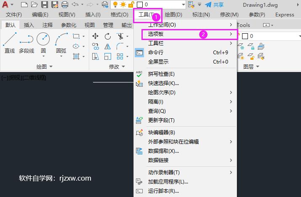Open the Edit (编辑) menu
Image resolution: width=301 pixels, height=197 pixels.
click(x=40, y=15)
